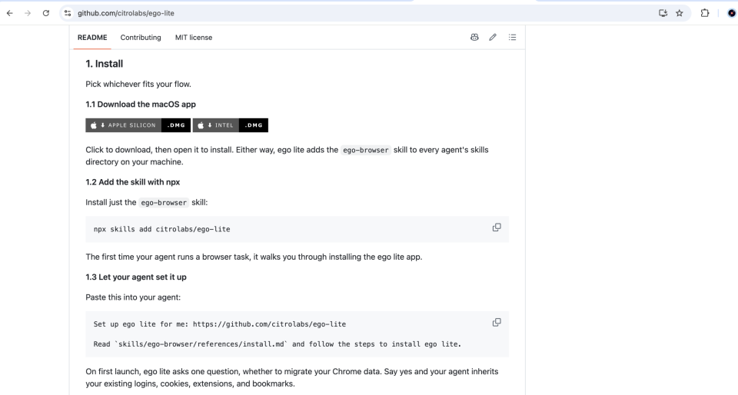Viewport: 738px width, 395px height.
Task: Open site information icon in address bar
Action: pyautogui.click(x=68, y=13)
